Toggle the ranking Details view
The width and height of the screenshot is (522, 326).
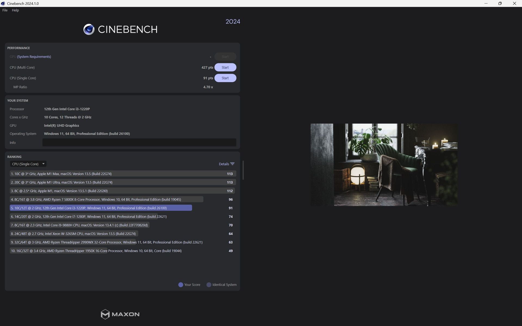[x=227, y=164]
